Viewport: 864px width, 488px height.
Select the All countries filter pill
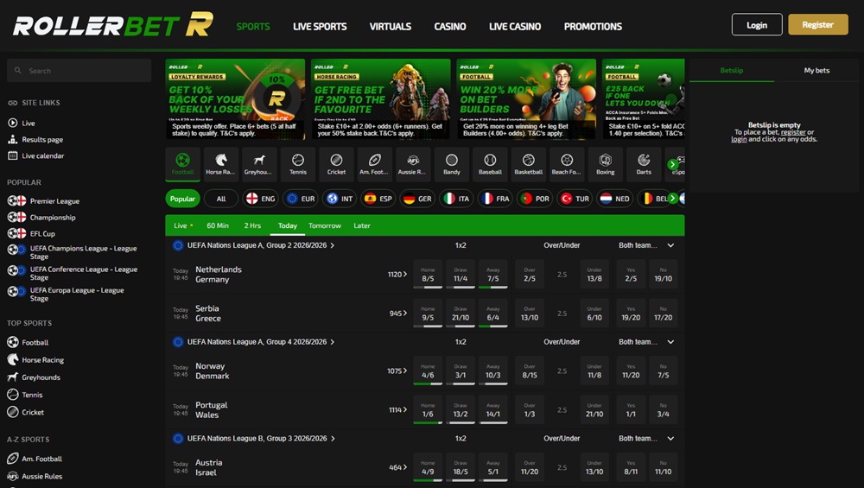221,199
